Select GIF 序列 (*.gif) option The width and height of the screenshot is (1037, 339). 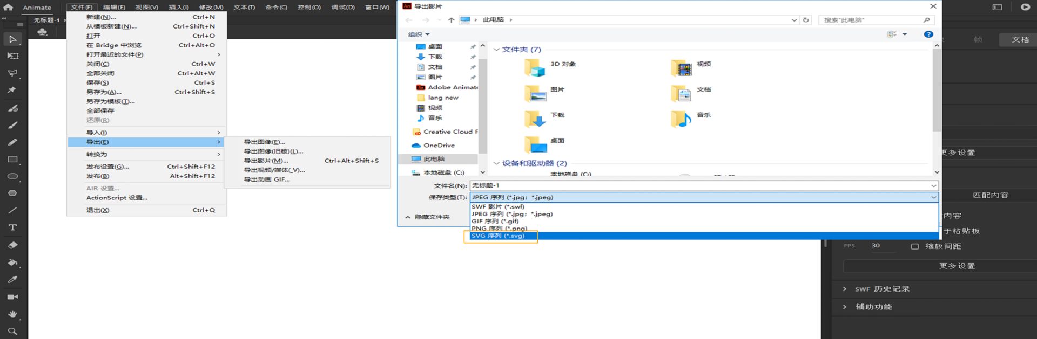(704, 221)
